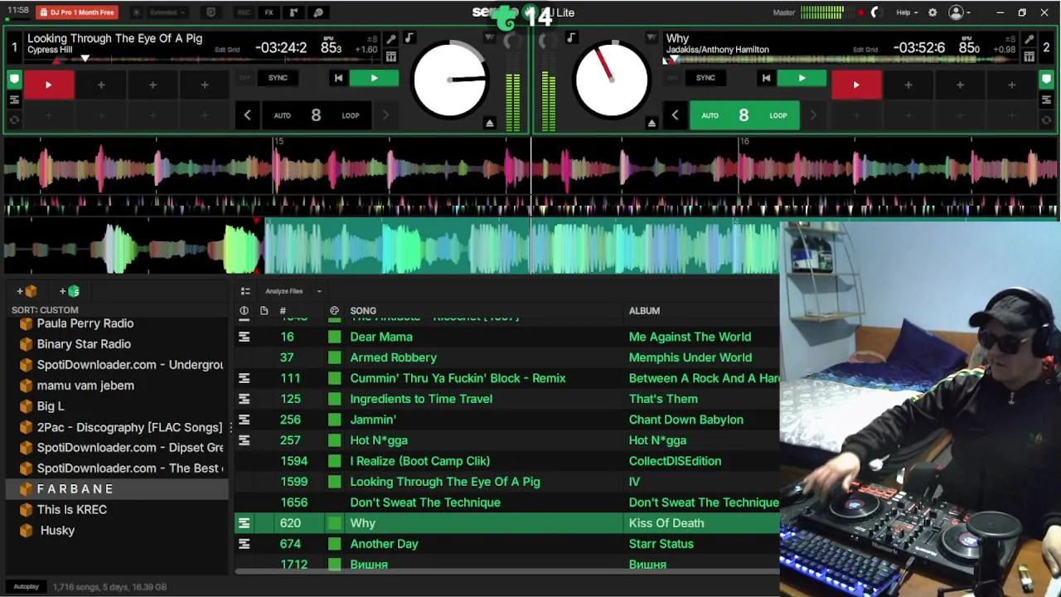Enable SYNC on deck 2

click(x=705, y=78)
